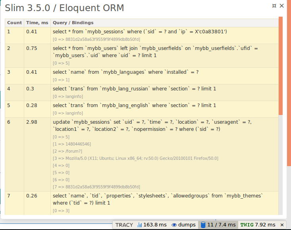
Task: Open the panel in a new window
Action: 274,6
